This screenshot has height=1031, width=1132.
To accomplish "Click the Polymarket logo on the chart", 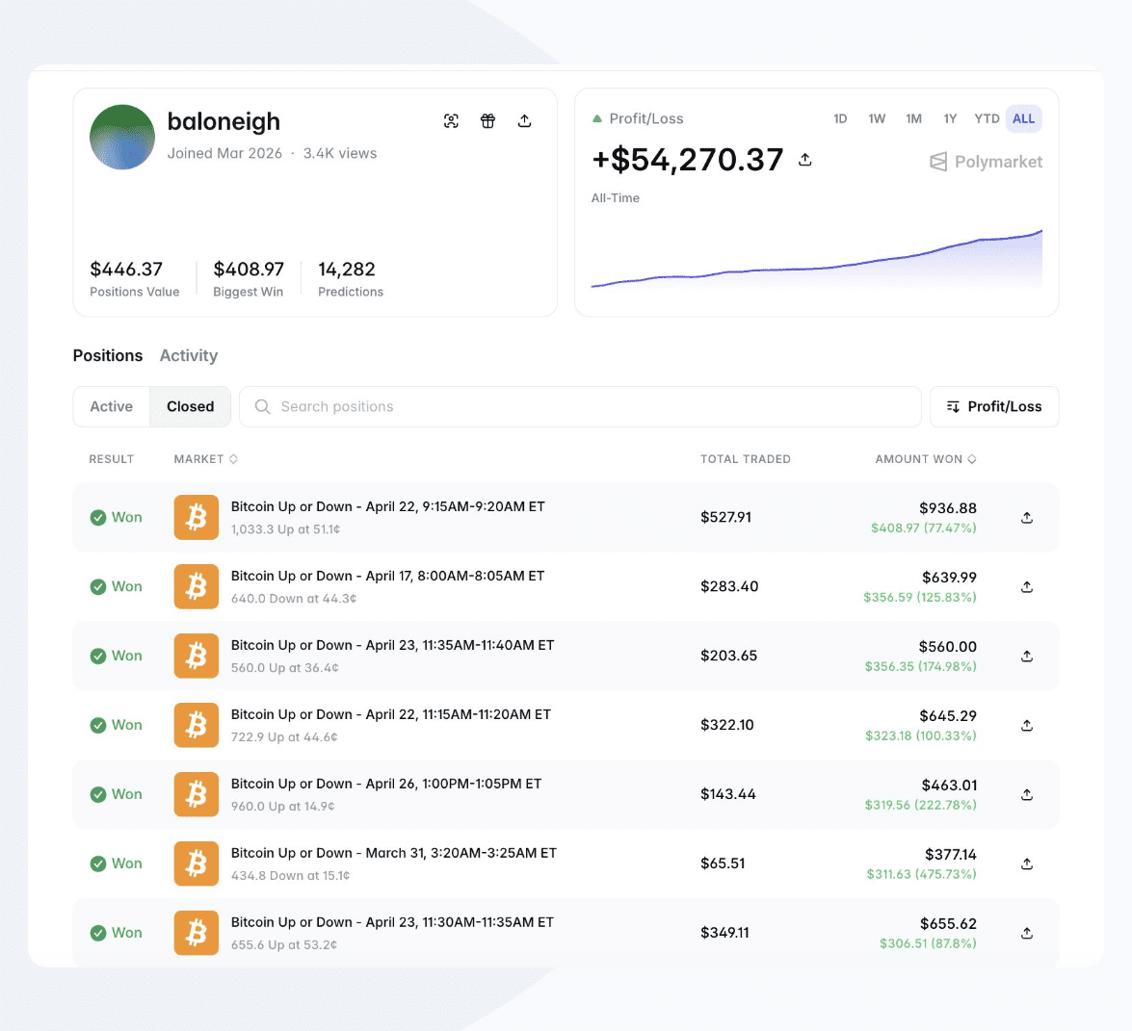I will (987, 162).
